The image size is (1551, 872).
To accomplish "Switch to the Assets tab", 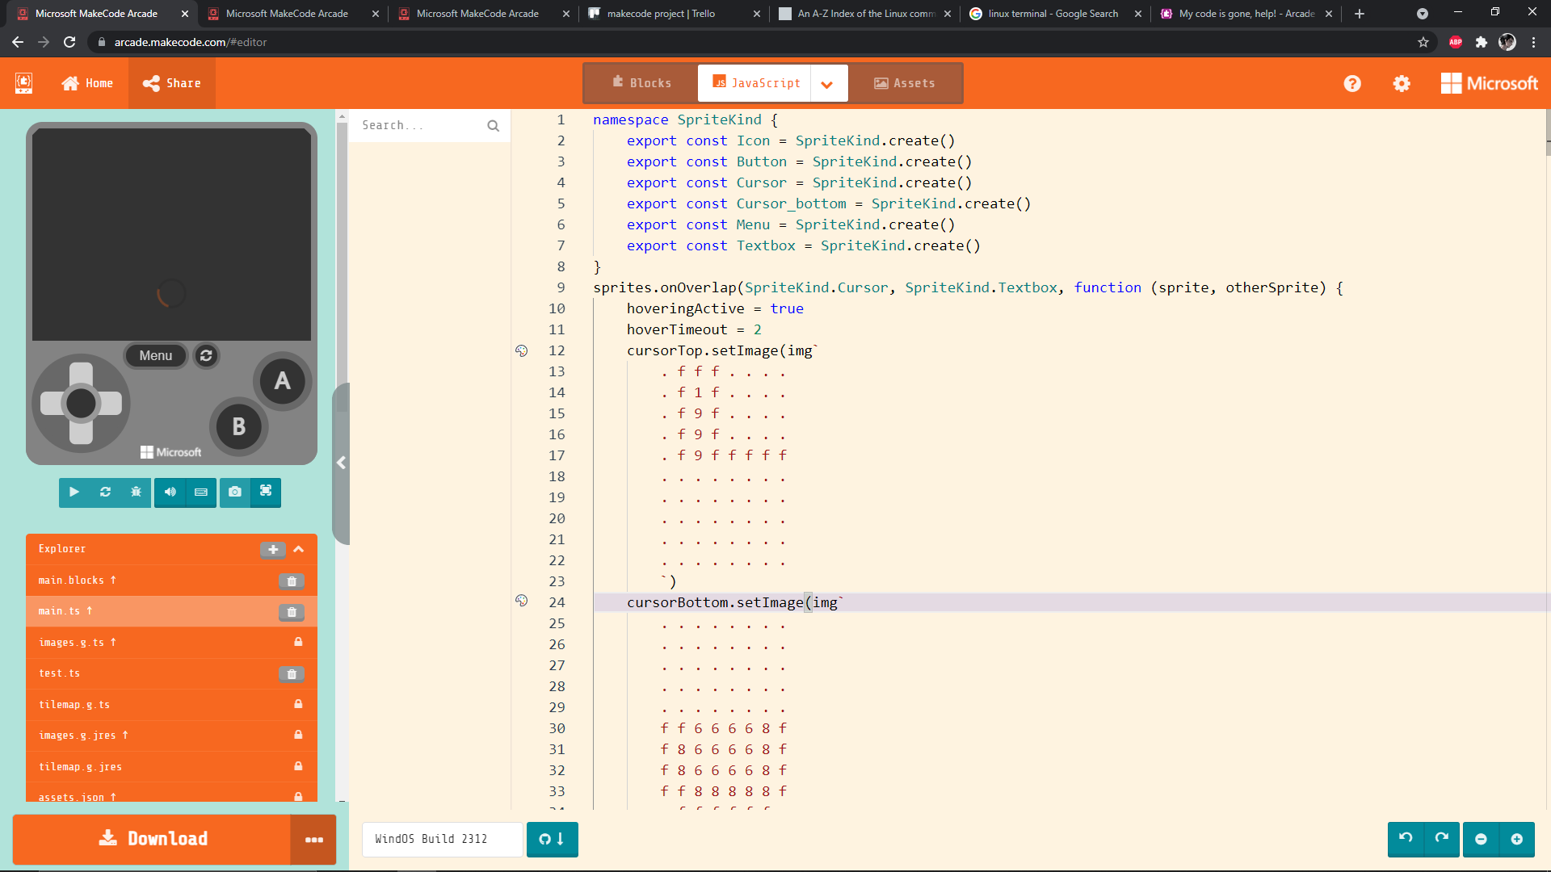I will click(x=905, y=83).
